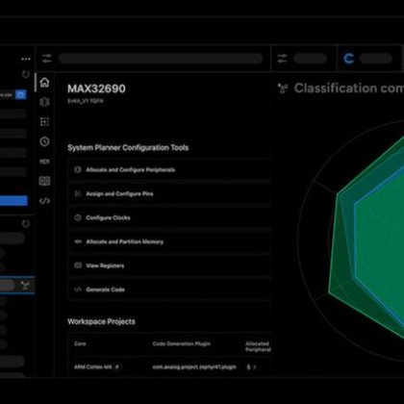
Task: Open Configure Clocks tool
Action: 169,217
